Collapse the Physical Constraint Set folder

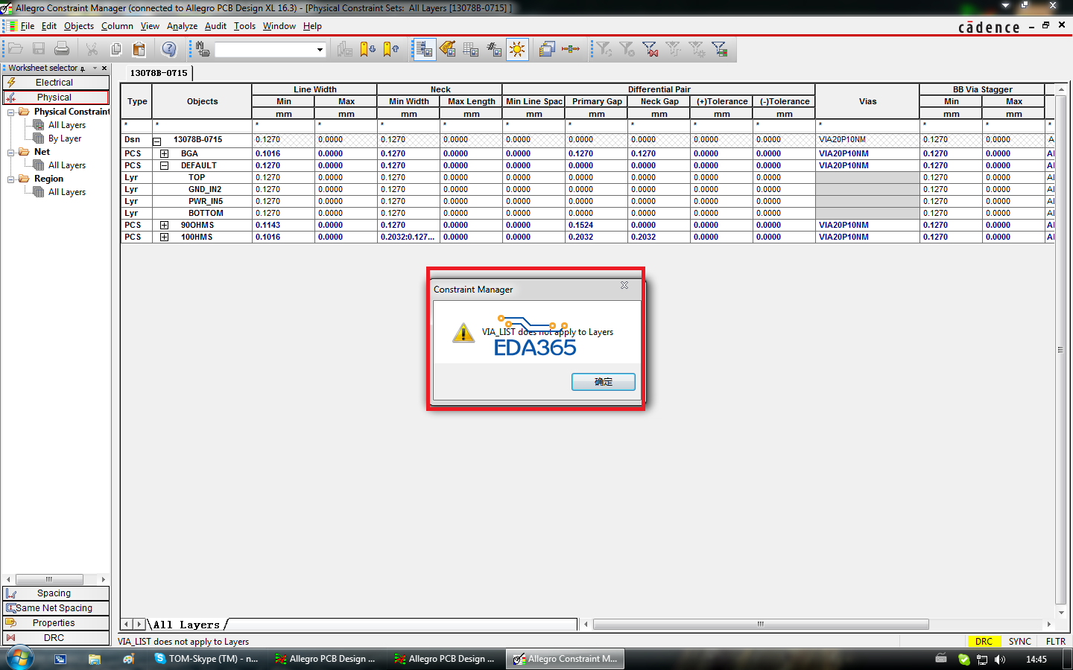tap(11, 112)
